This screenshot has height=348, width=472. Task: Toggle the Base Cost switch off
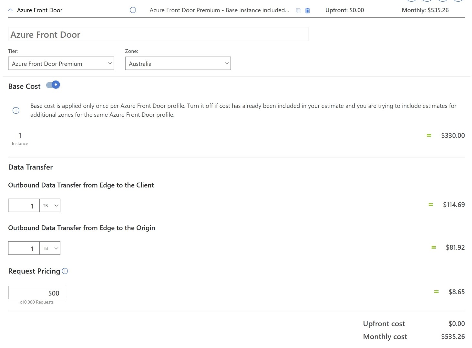click(x=53, y=85)
